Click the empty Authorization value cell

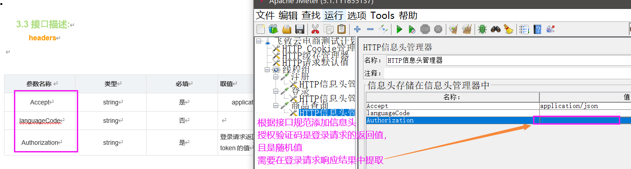(x=585, y=120)
